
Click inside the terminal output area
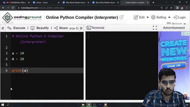[122, 65]
